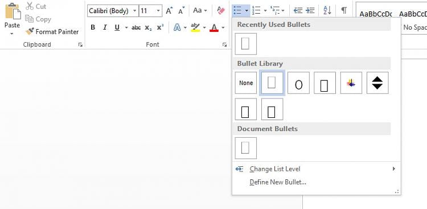Toggle underline formatting
The image size is (427, 209).
[117, 27]
